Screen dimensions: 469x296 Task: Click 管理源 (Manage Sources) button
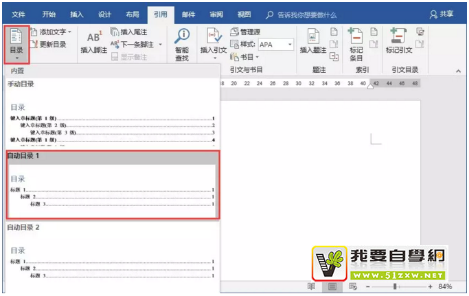(248, 32)
